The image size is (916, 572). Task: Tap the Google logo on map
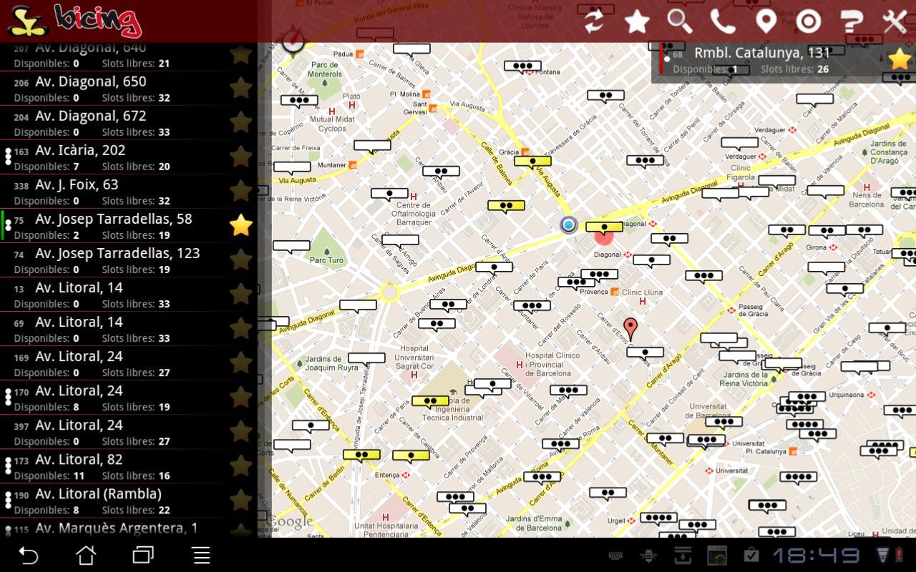point(291,522)
